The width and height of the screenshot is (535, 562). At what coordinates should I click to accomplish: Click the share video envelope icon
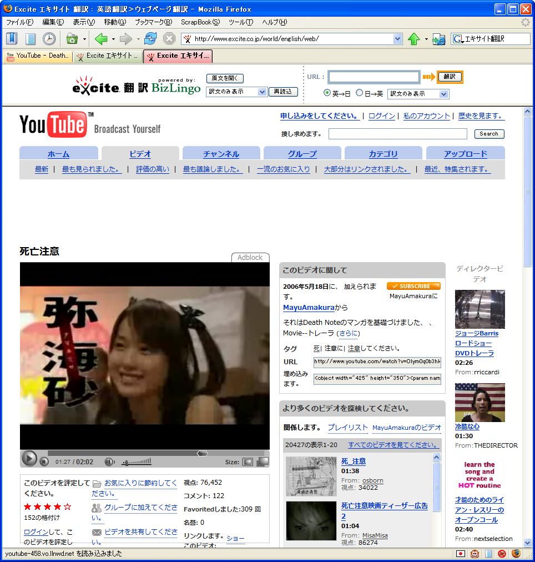point(97,532)
